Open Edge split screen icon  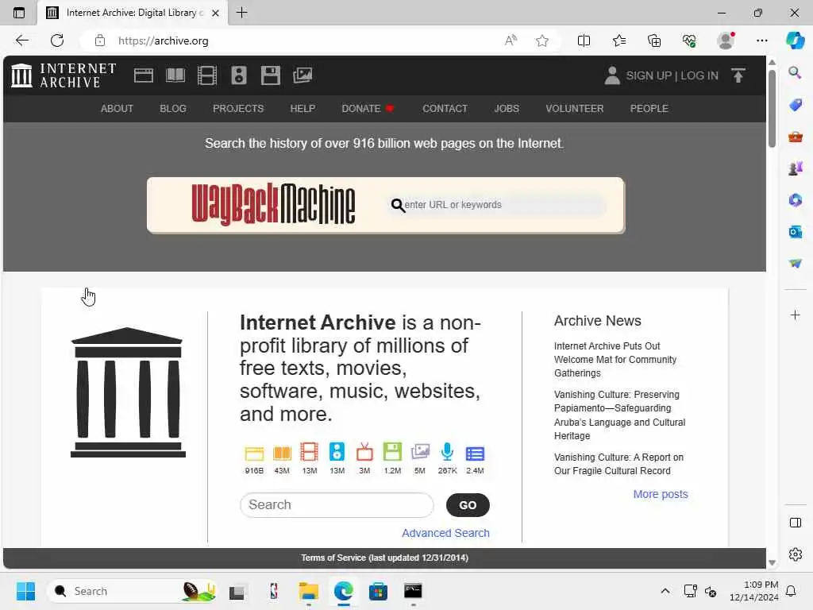point(584,41)
